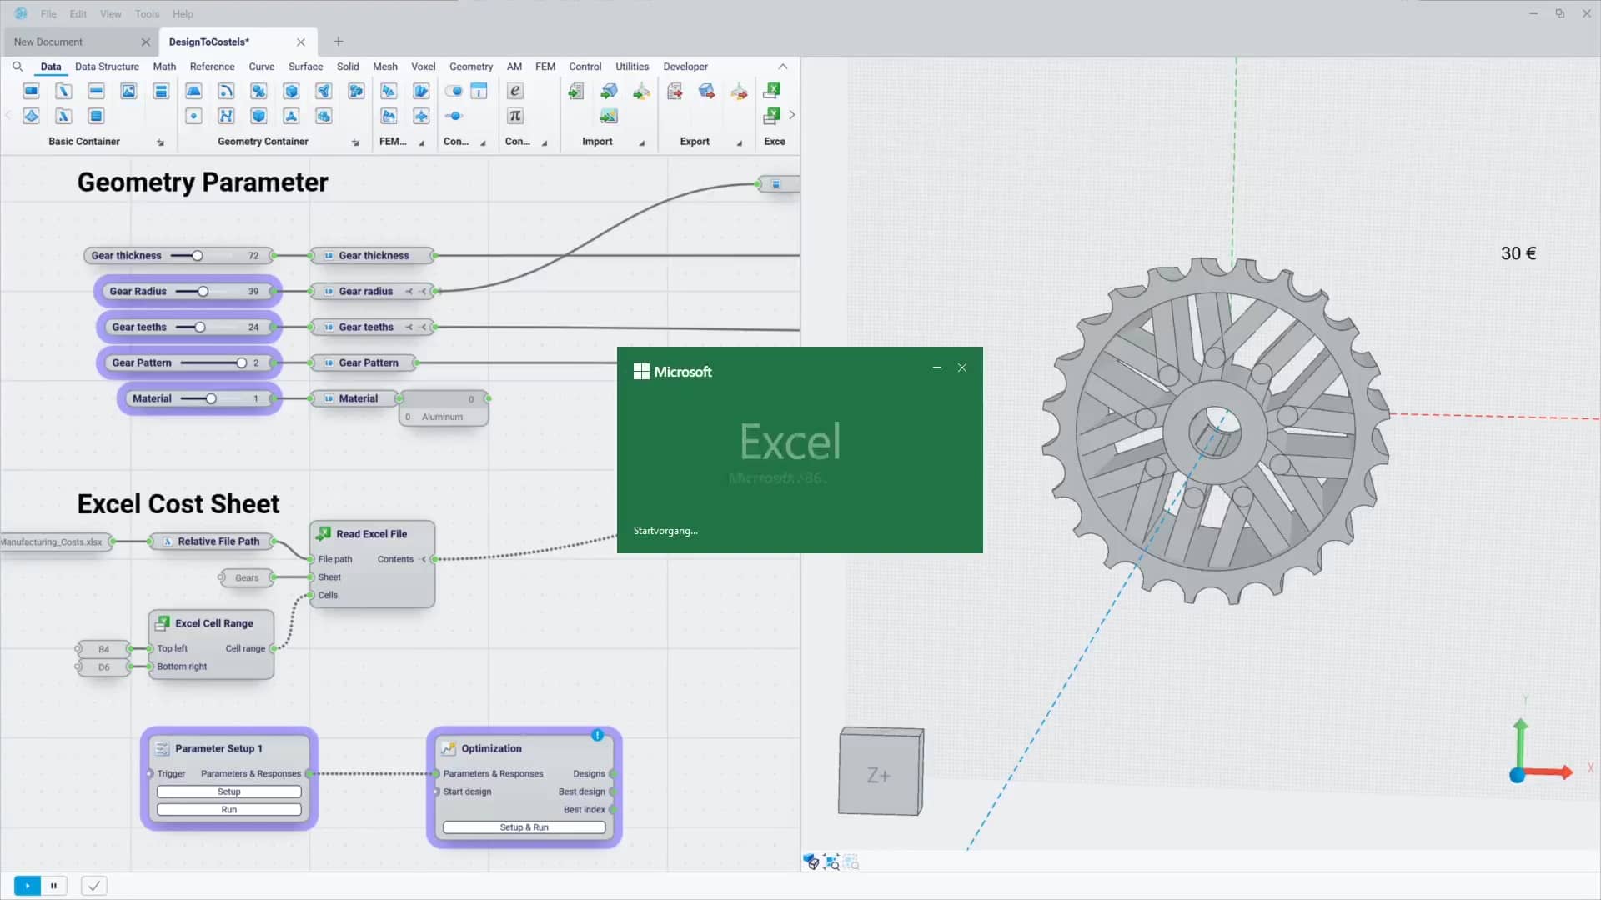Expand the FEM group launcher arrow
1601x900 pixels.
click(421, 143)
